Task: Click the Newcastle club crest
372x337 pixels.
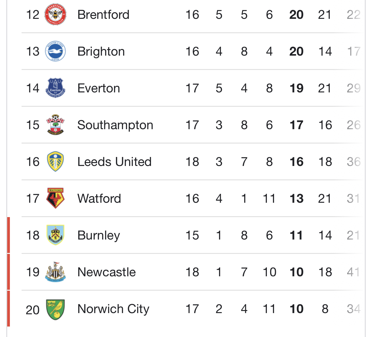Action: pyautogui.click(x=55, y=272)
